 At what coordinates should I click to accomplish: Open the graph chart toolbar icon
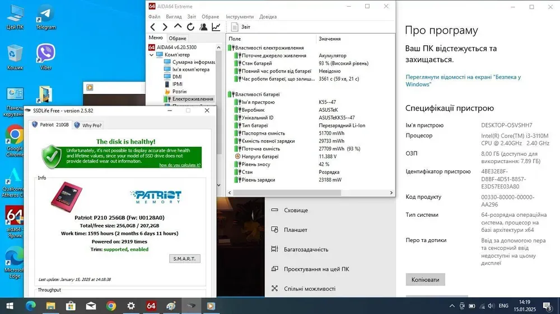pos(216,27)
